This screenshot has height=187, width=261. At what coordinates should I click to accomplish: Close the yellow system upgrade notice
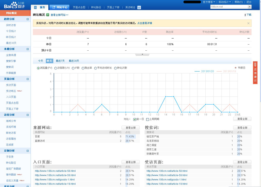click(x=248, y=23)
